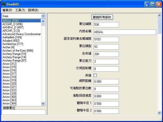Click the 文明控制權 input field
163x122 pixels.
[x=106, y=69]
